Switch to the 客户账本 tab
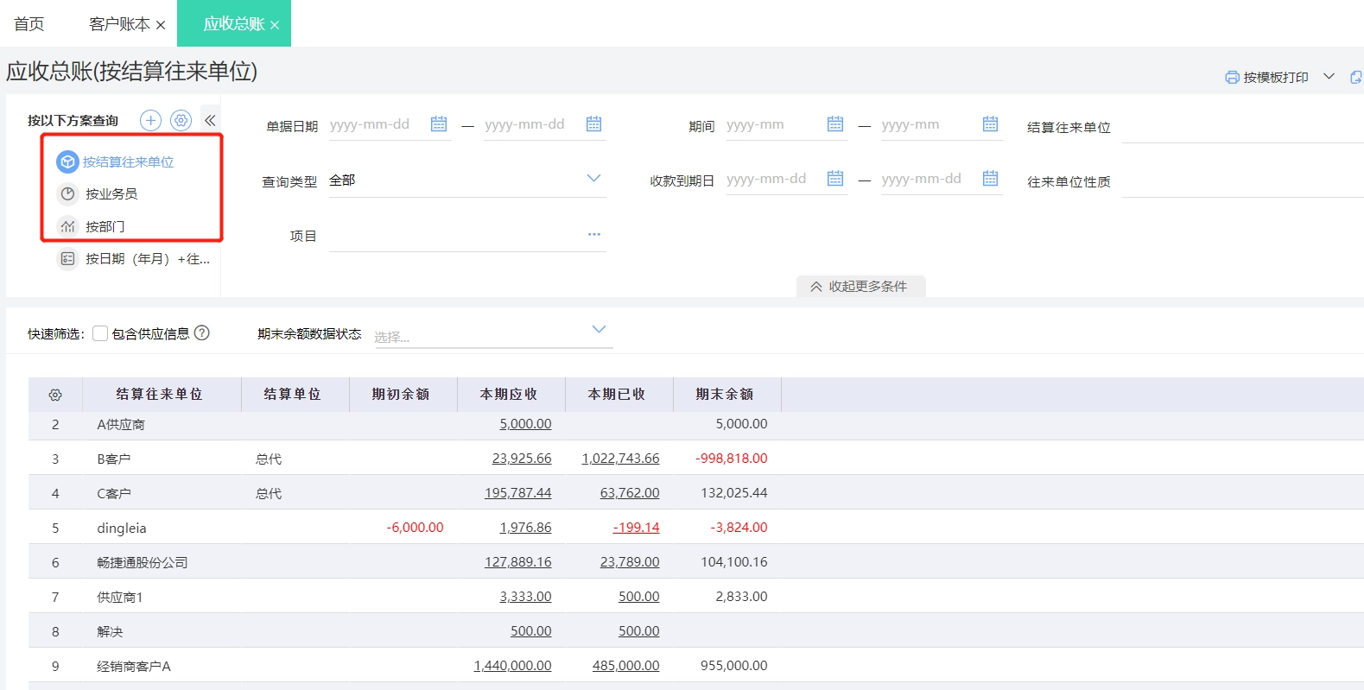This screenshot has width=1364, height=690. tap(119, 24)
